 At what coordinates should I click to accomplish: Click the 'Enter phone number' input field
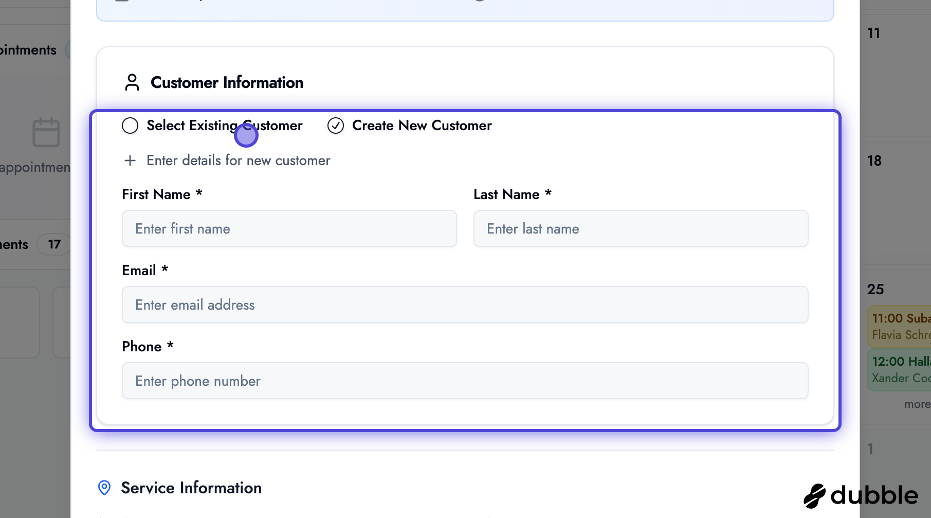(464, 381)
